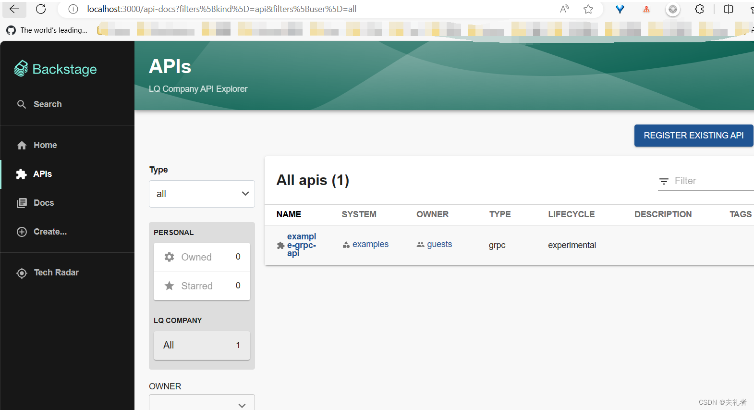Sort table by Type column header
This screenshot has width=754, height=410.
(500, 214)
